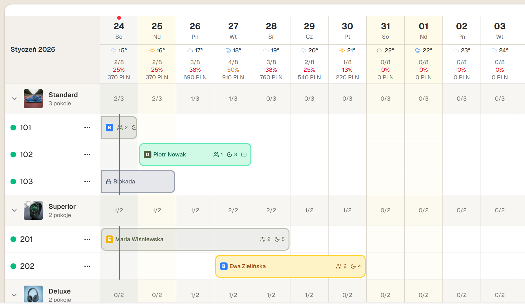Click the red today marker dot above 24

[x=119, y=18]
